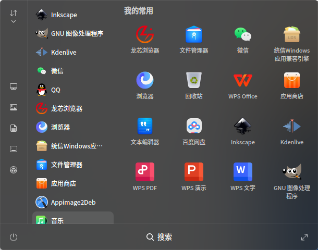The height and width of the screenshot is (250, 318).
Task: Click the power button
Action: tap(14, 237)
